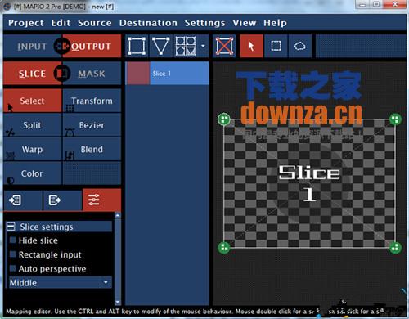The image size is (409, 319).
Task: Click the multi-shape slice grid icon
Action: 186,46
